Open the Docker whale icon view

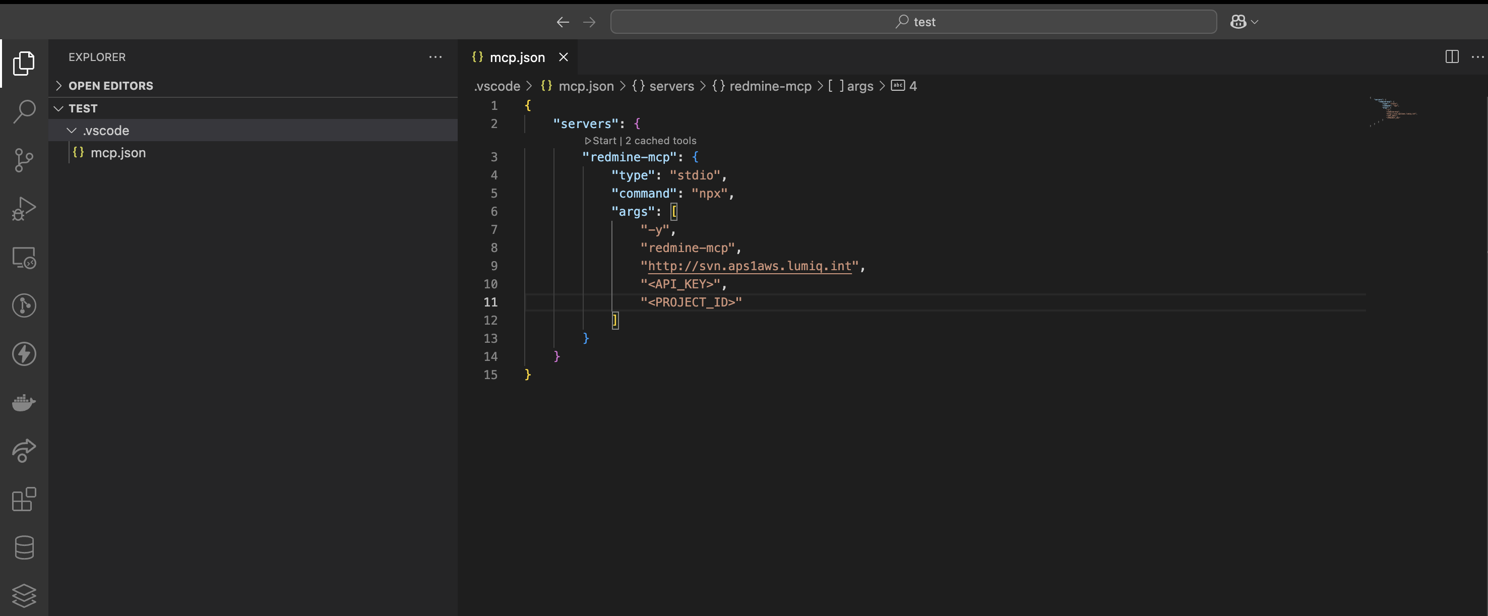coord(24,402)
